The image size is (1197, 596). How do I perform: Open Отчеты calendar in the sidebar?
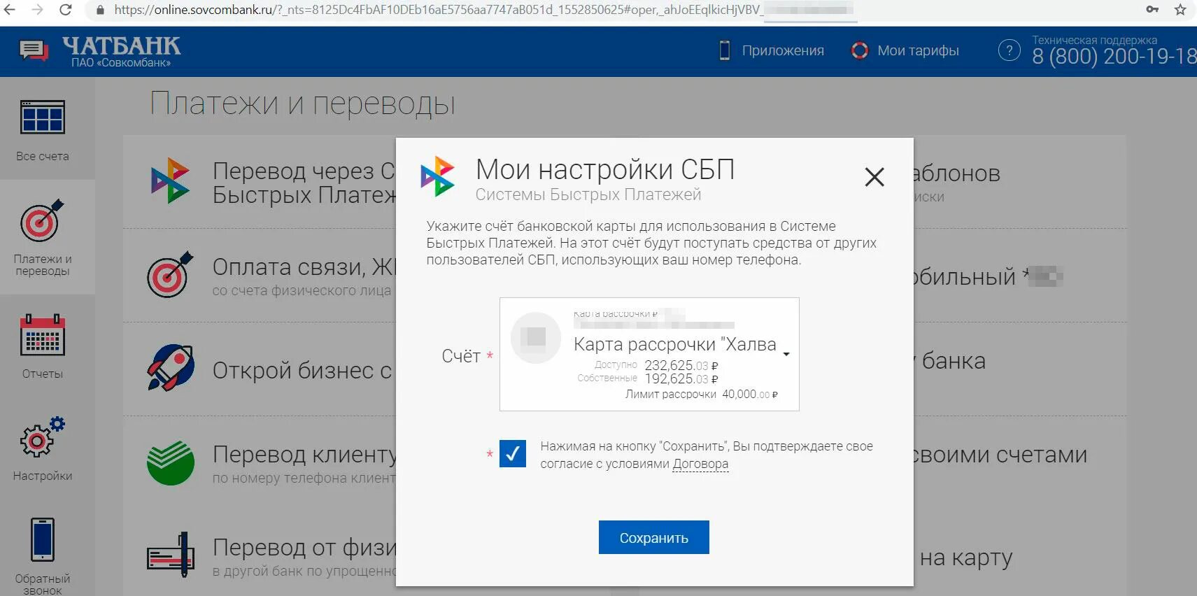click(43, 346)
